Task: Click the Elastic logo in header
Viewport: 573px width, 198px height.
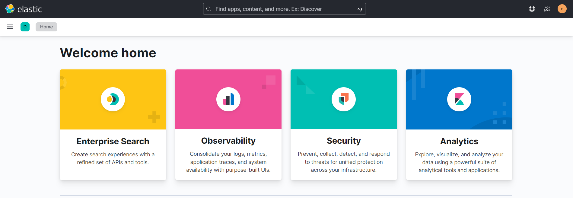Action: click(24, 9)
